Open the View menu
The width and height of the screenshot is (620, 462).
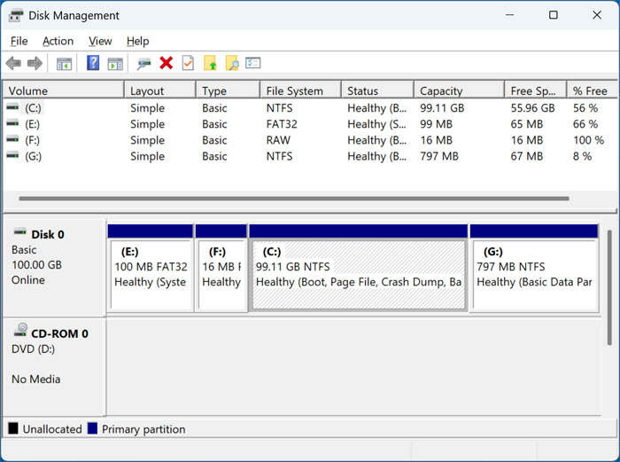pos(100,41)
